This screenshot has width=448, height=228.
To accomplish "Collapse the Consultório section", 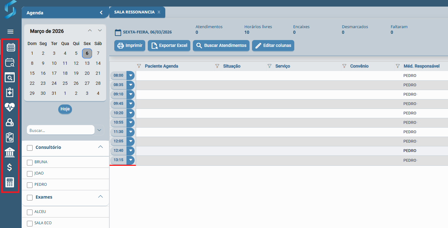I will tap(100, 147).
